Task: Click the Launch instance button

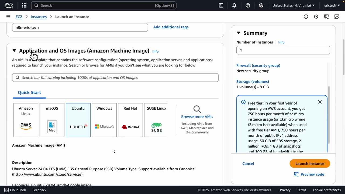Action: pyautogui.click(x=310, y=164)
